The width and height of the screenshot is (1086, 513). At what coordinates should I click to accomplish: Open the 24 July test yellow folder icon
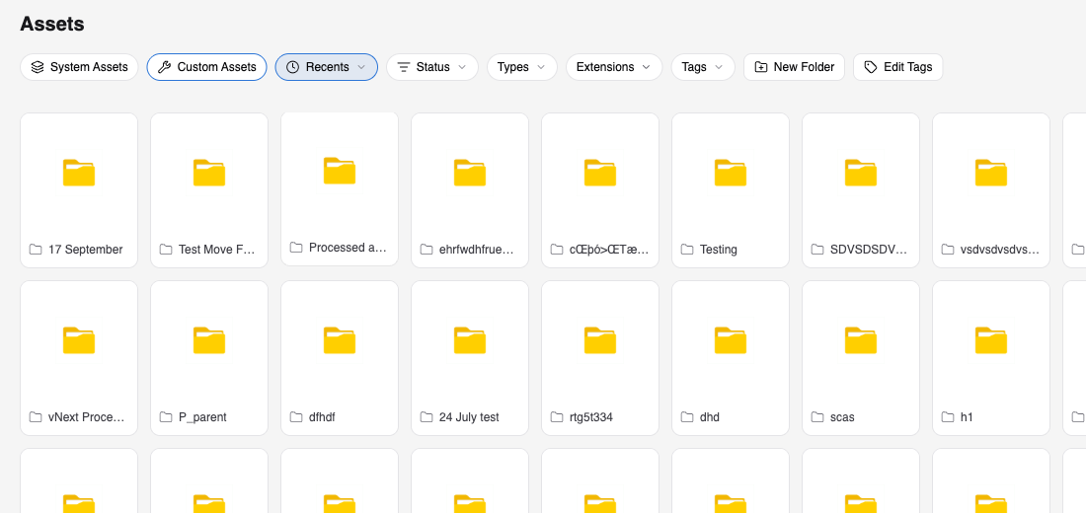(470, 340)
